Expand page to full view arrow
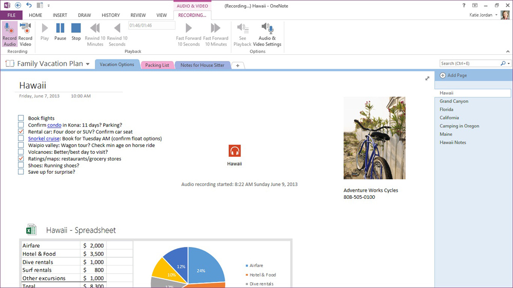 [427, 78]
